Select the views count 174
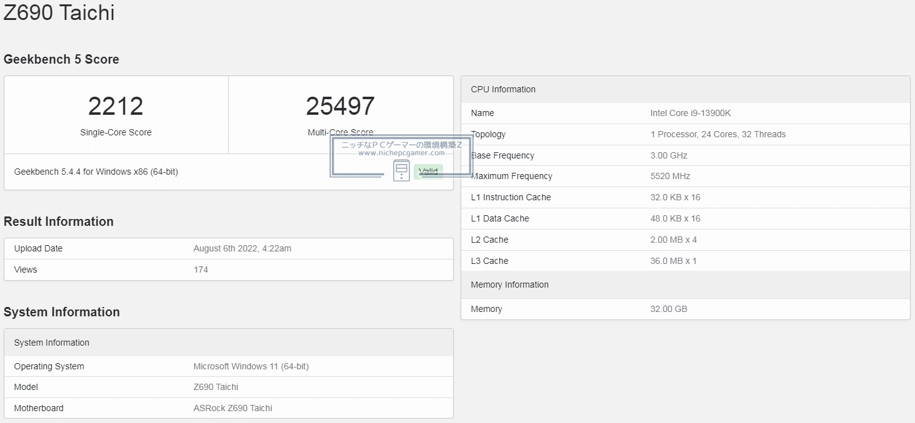Viewport: 915px width, 423px height. tap(201, 270)
